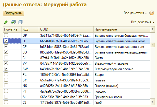Click the GUID cell in the SW row

(x=66, y=69)
